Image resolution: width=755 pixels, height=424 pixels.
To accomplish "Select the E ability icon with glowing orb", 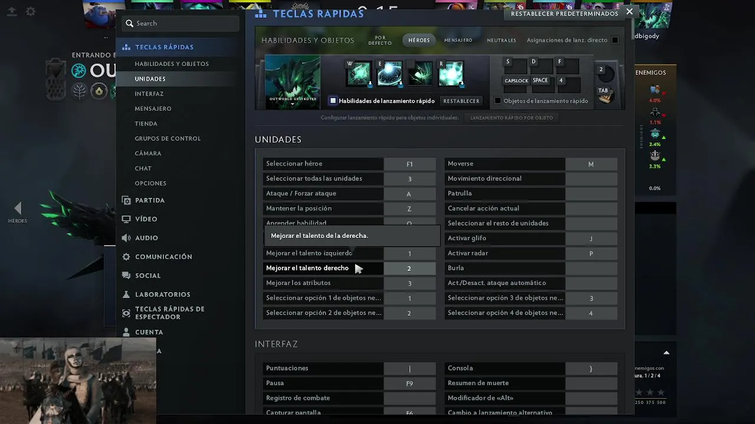I will (x=389, y=74).
